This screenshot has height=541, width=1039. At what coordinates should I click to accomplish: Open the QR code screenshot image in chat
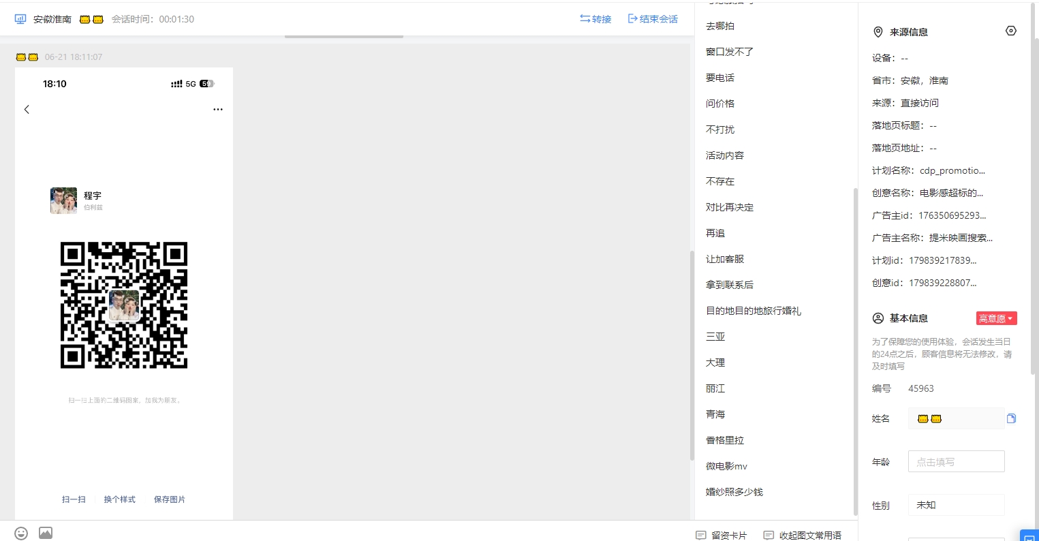(124, 294)
